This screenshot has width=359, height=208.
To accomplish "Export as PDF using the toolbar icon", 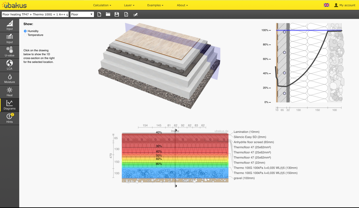I will pyautogui.click(x=126, y=14).
